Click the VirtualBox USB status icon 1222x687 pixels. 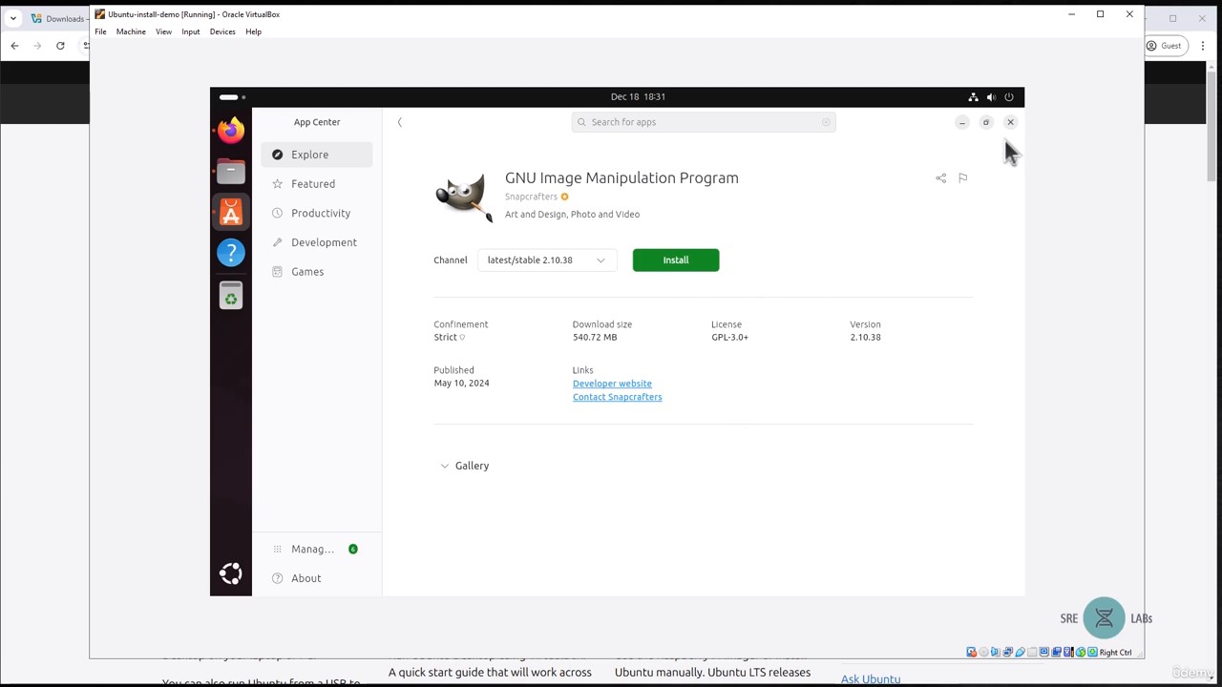point(1020,652)
